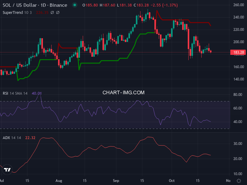Image resolution: width=247 pixels, height=185 pixels.
Task: Click the RSI value 40.01
Action: pos(37,93)
